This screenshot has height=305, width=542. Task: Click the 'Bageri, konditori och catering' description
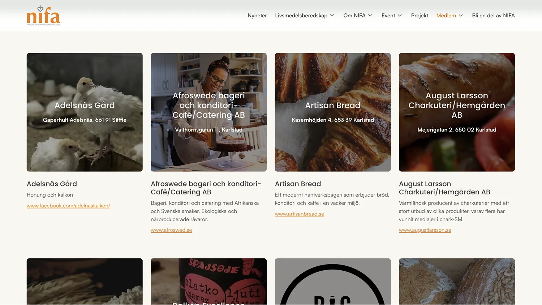pos(205,211)
